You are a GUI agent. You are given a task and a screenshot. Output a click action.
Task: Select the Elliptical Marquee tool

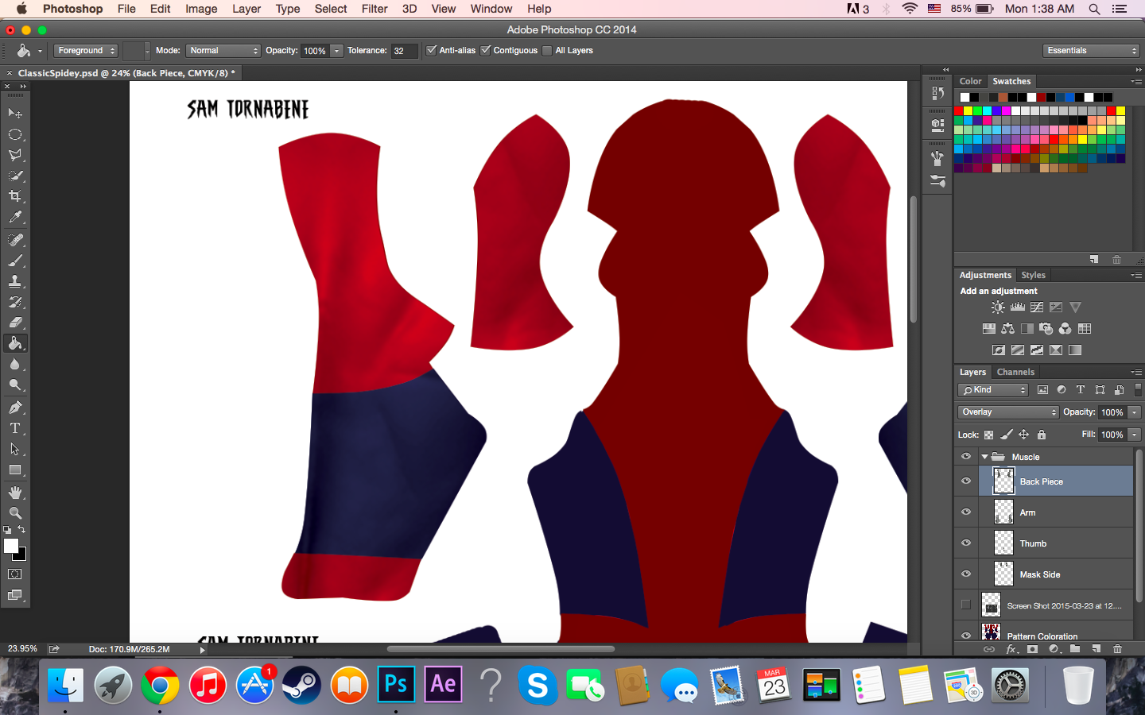coord(15,134)
